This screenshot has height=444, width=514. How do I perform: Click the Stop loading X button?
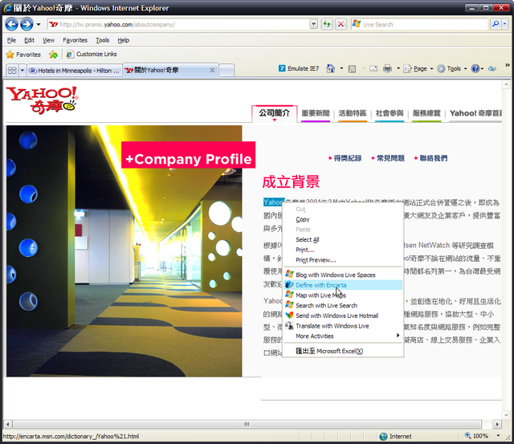(341, 24)
